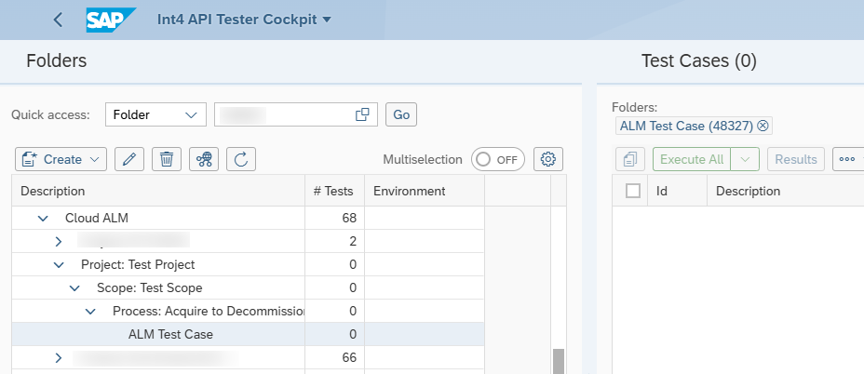Click the Execute All button

[692, 159]
